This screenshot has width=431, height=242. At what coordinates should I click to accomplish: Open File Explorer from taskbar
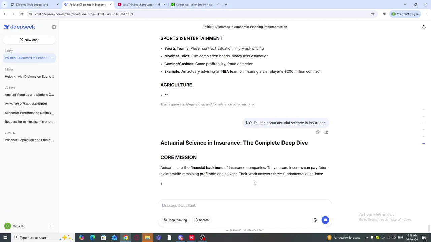[x=147, y=238]
